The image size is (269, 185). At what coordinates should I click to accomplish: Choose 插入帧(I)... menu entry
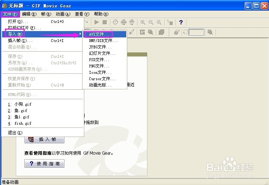43,41
